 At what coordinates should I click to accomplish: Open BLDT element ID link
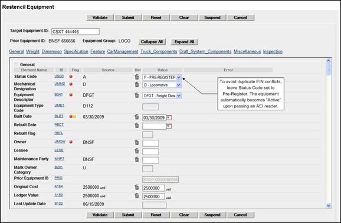click(59, 116)
